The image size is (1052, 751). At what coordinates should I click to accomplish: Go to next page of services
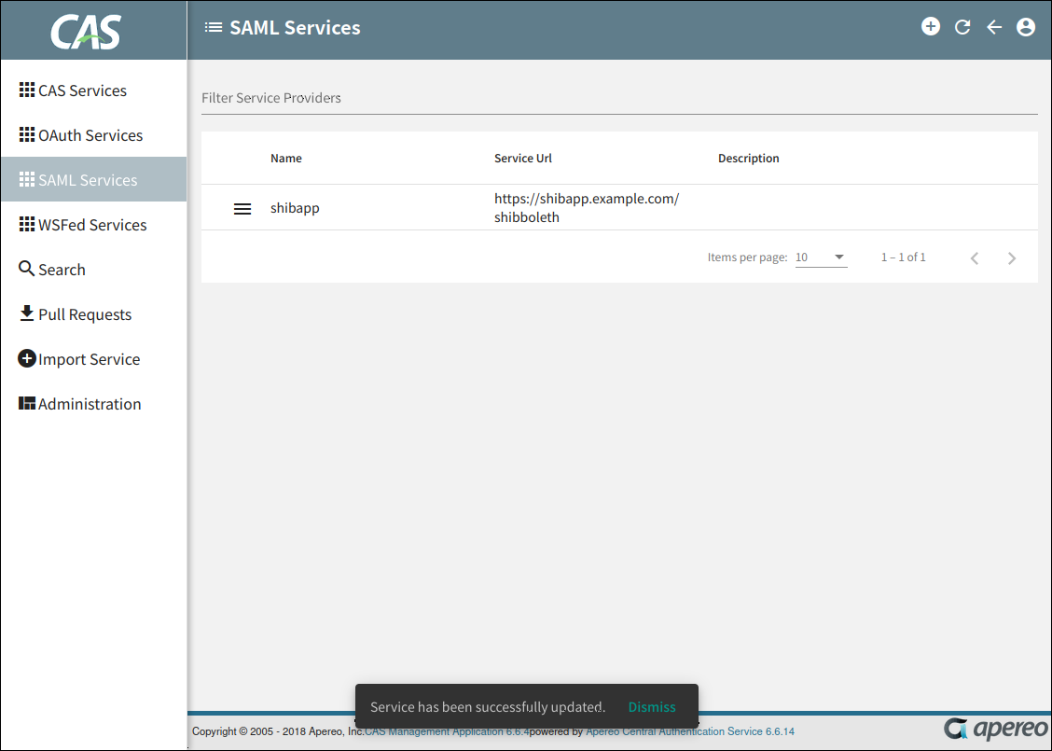[1012, 258]
